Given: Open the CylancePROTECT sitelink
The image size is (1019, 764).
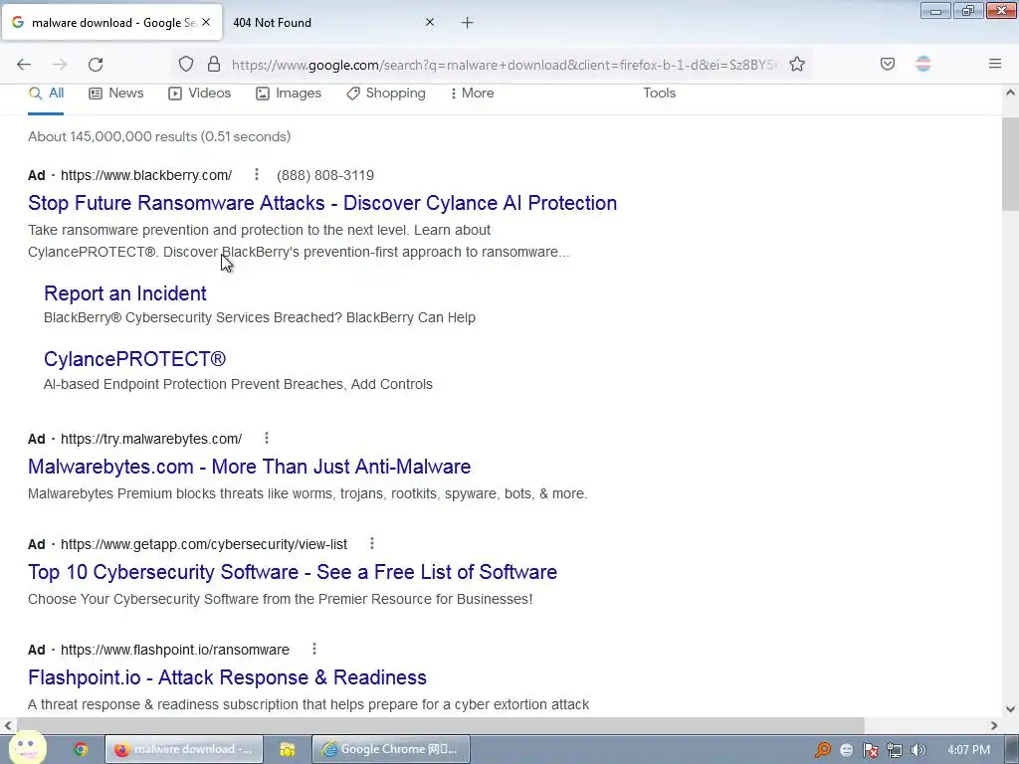Looking at the screenshot, I should click(134, 359).
